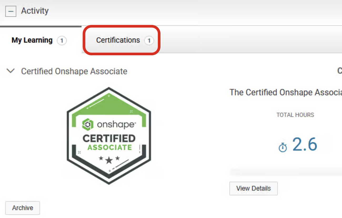This screenshot has width=342, height=218.
Task: Click the Onshape logo icon in badge
Action: [88, 124]
